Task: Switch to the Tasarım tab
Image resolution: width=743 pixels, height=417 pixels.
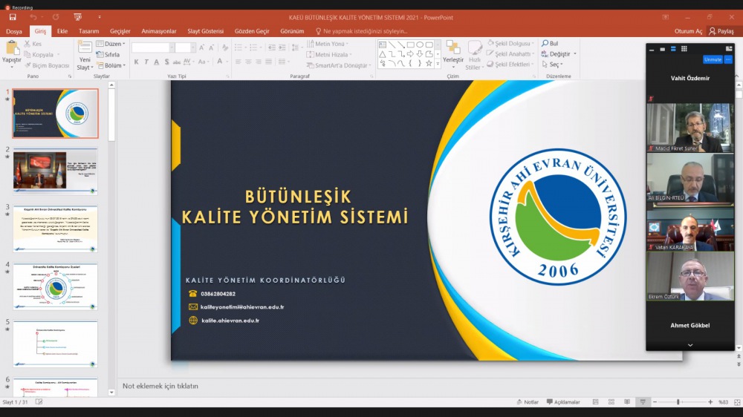Action: pos(88,31)
